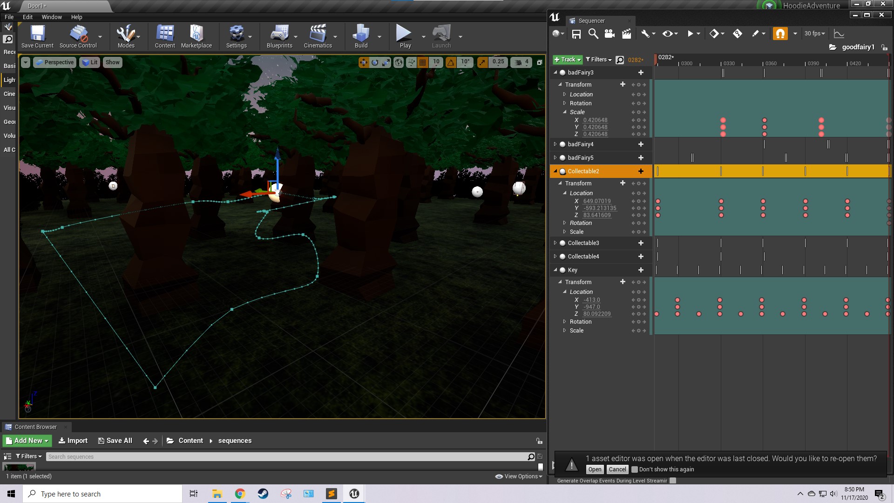Click the Open button in the notification
This screenshot has height=503, width=894.
pos(595,469)
